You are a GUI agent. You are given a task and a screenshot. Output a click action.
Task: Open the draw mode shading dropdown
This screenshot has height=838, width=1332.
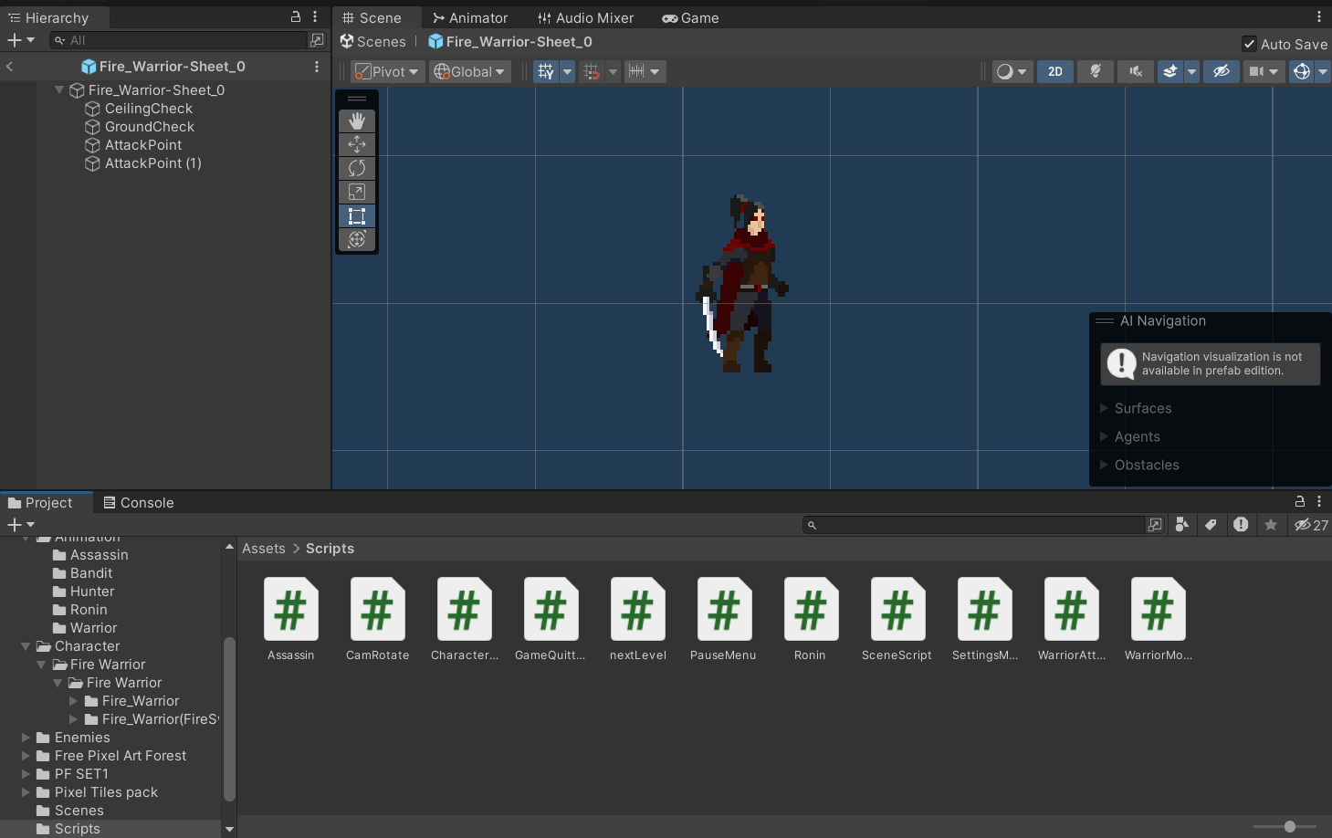point(1012,71)
